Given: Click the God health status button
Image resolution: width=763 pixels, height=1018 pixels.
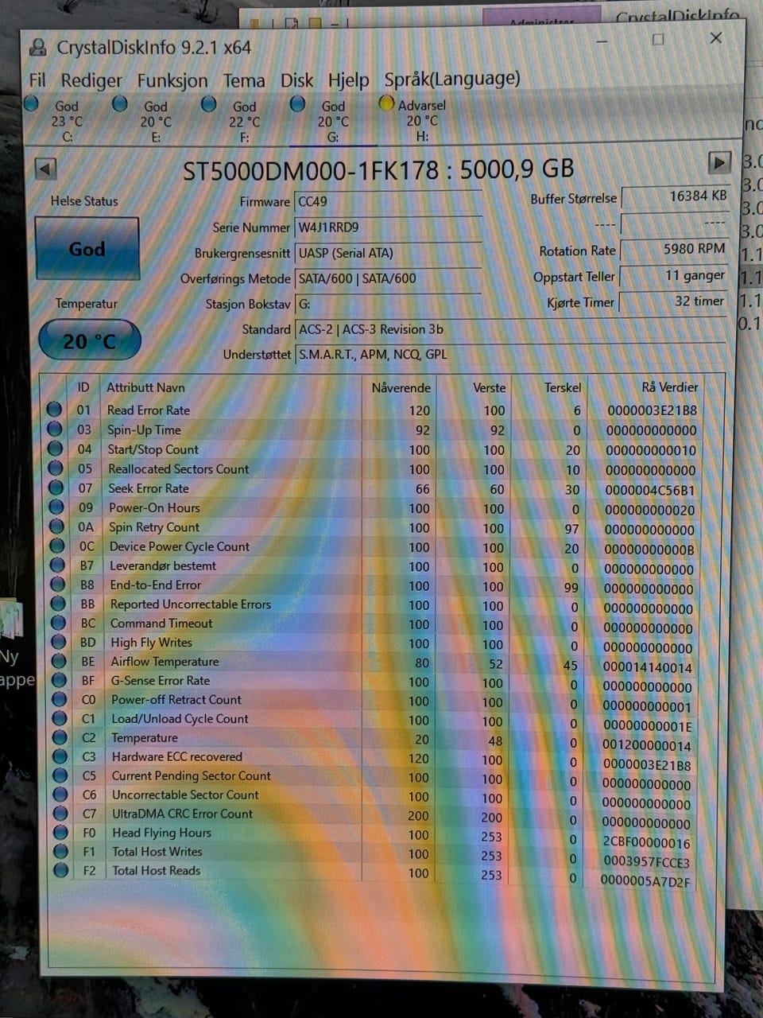Looking at the screenshot, I should [x=87, y=249].
